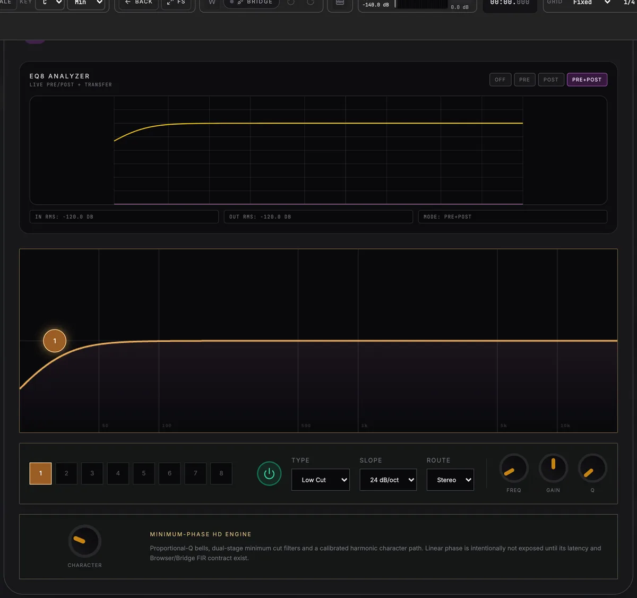Click the undo arrow icon in the top bar
This screenshot has width=637, height=598.
[x=291, y=2]
